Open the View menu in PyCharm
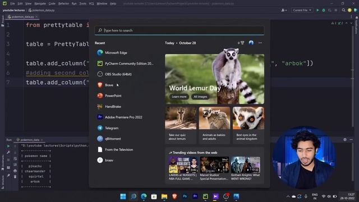Screen dimensions: 359x202 [28, 3]
